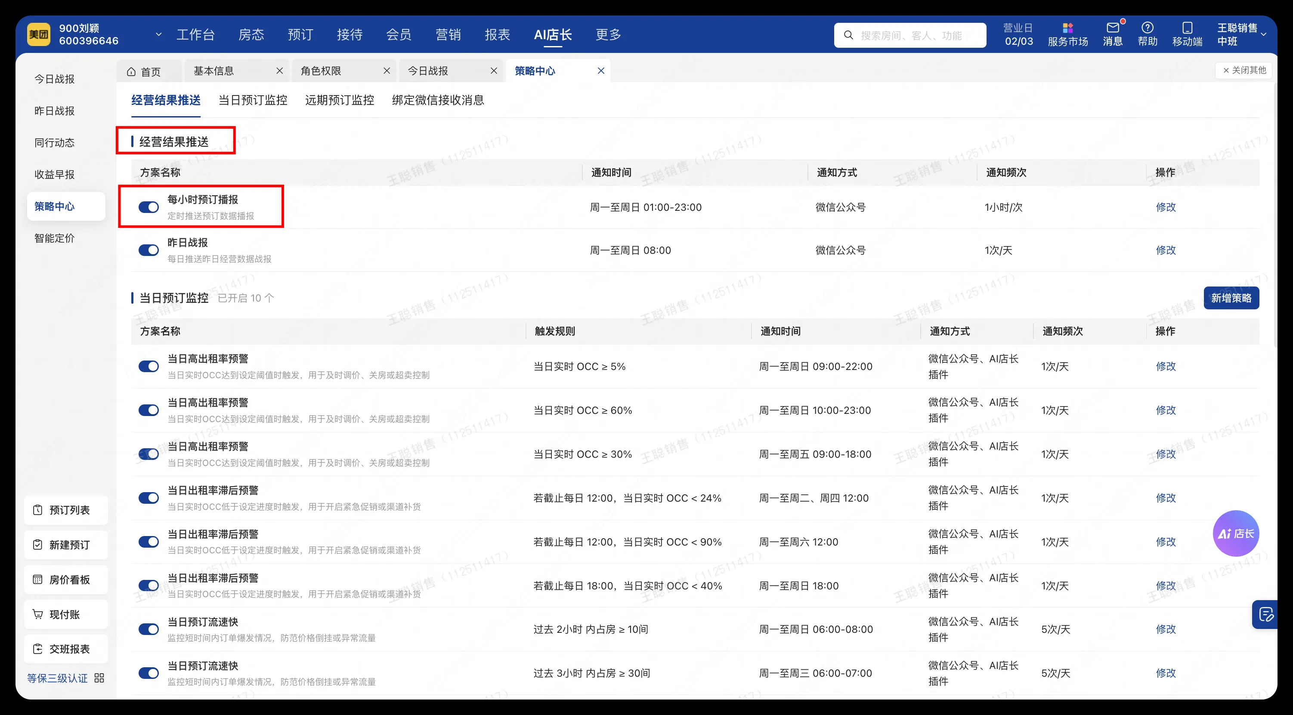This screenshot has width=1293, height=715.
Task: Select the 报表 menu item
Action: coord(497,34)
